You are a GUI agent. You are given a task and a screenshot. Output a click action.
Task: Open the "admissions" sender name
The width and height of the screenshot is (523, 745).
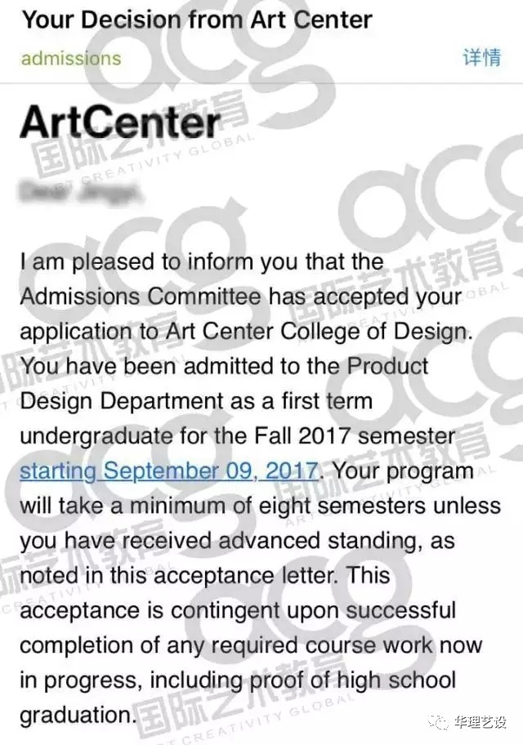point(71,59)
